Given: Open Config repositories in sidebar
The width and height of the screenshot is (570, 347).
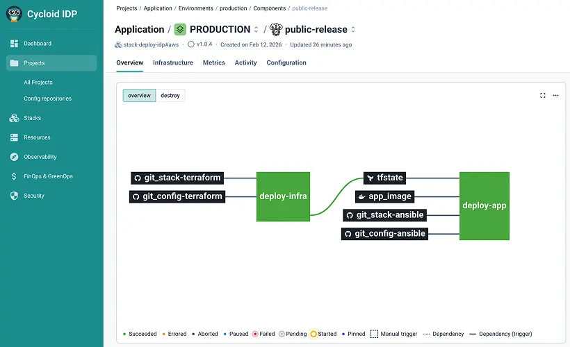Looking at the screenshot, I should point(47,99).
